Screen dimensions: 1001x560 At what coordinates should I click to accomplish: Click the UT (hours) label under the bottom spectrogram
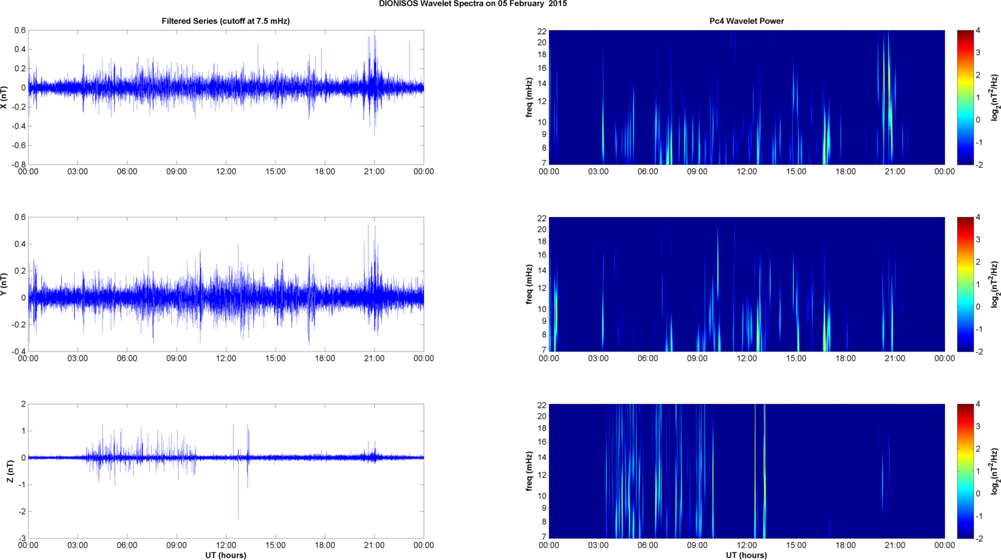746,555
